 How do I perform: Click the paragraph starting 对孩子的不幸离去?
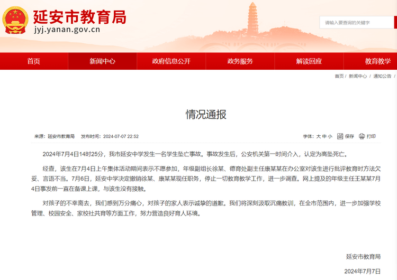point(206,209)
